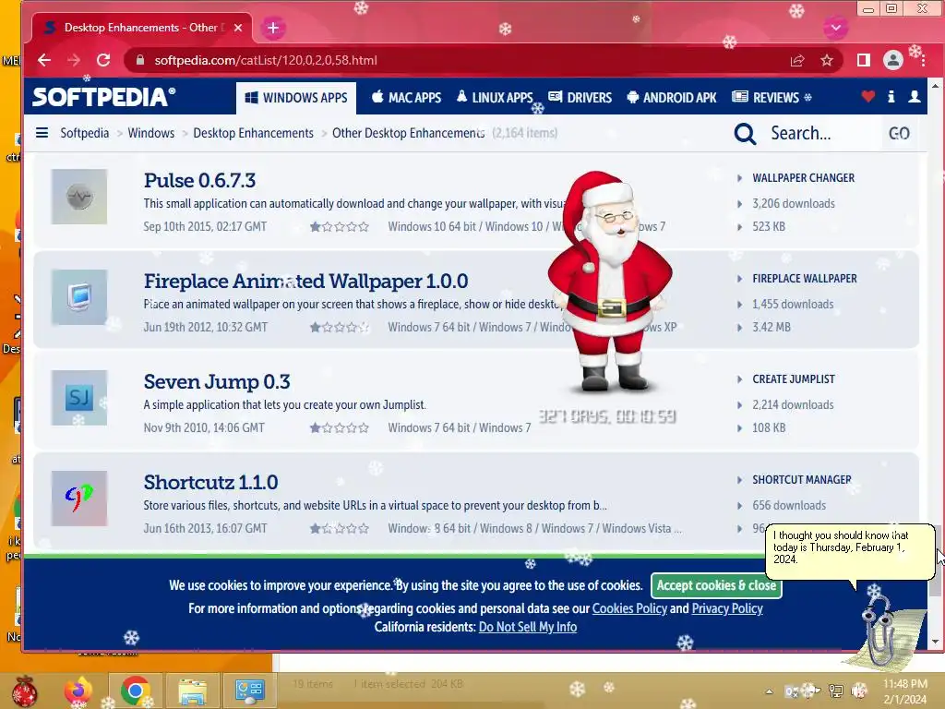Click the Seven Jump SJ thumbnail

(79, 398)
